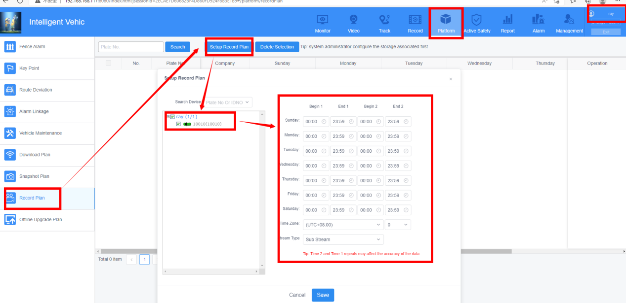Collapse the ray (1/1) tree node

tap(167, 117)
